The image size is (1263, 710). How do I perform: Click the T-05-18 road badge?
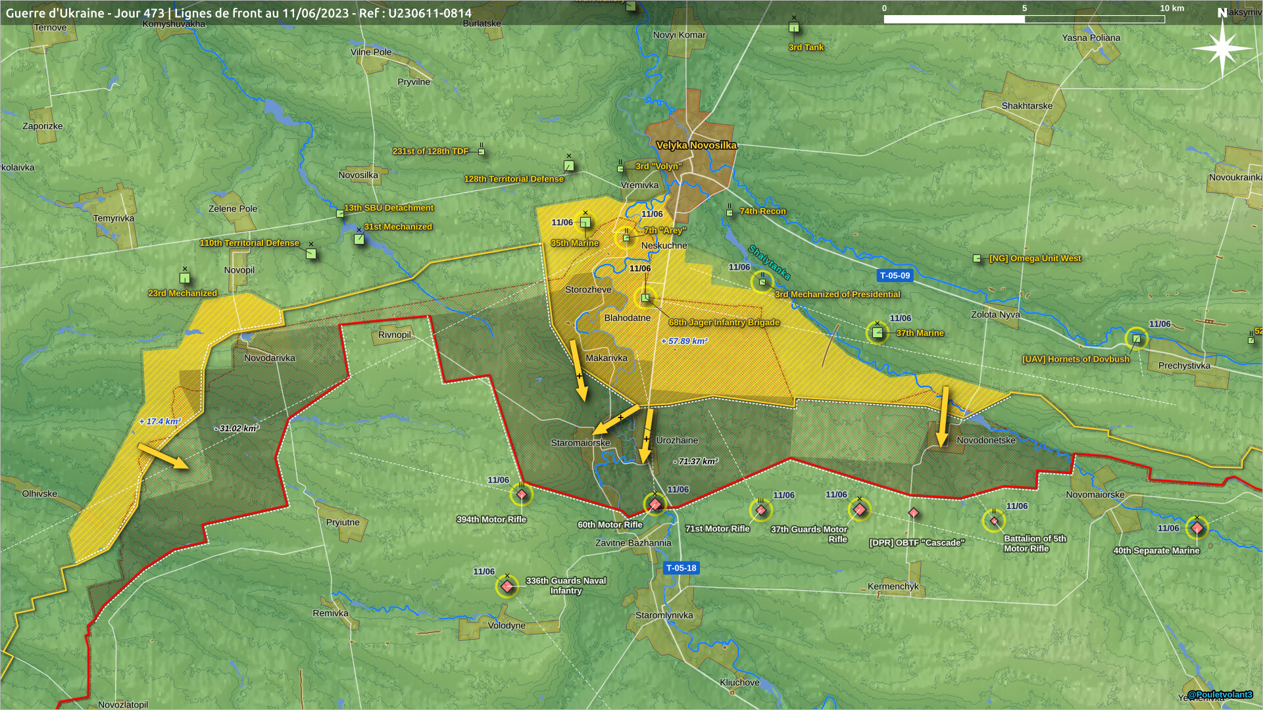point(681,568)
